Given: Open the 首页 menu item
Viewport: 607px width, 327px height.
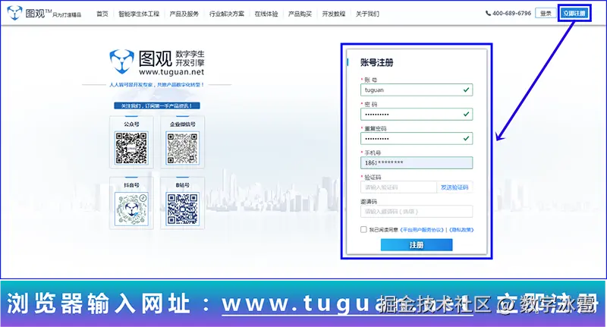Looking at the screenshot, I should 102,14.
